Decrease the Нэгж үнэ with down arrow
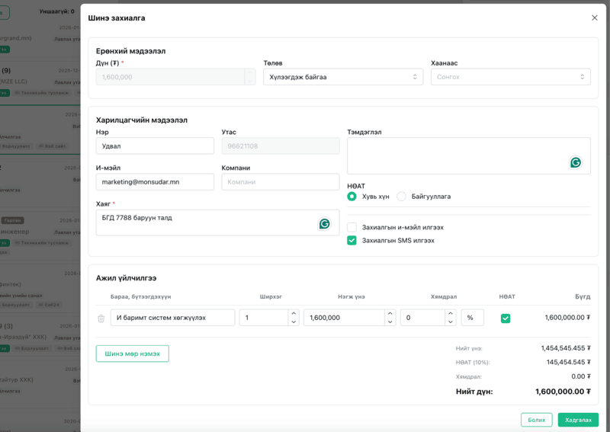 tap(390, 322)
